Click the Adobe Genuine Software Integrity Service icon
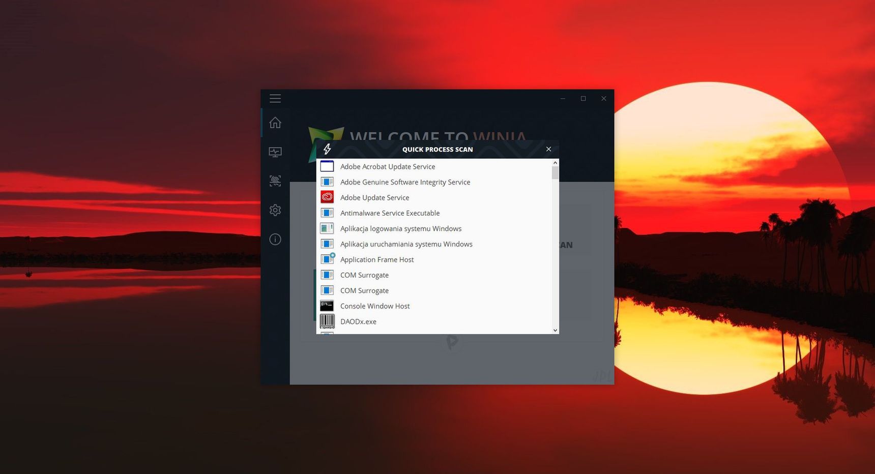Viewport: 875px width, 474px height. [327, 182]
